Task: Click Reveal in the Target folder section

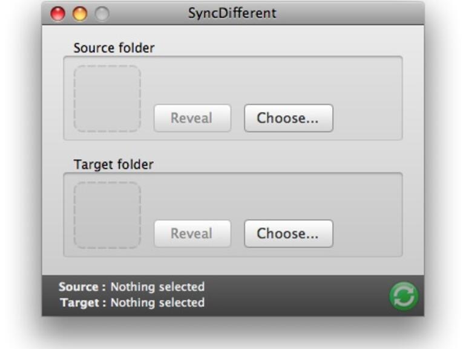Action: [x=192, y=234]
